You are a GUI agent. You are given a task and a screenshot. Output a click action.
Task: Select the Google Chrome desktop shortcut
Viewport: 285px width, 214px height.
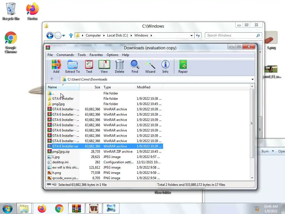[11, 42]
